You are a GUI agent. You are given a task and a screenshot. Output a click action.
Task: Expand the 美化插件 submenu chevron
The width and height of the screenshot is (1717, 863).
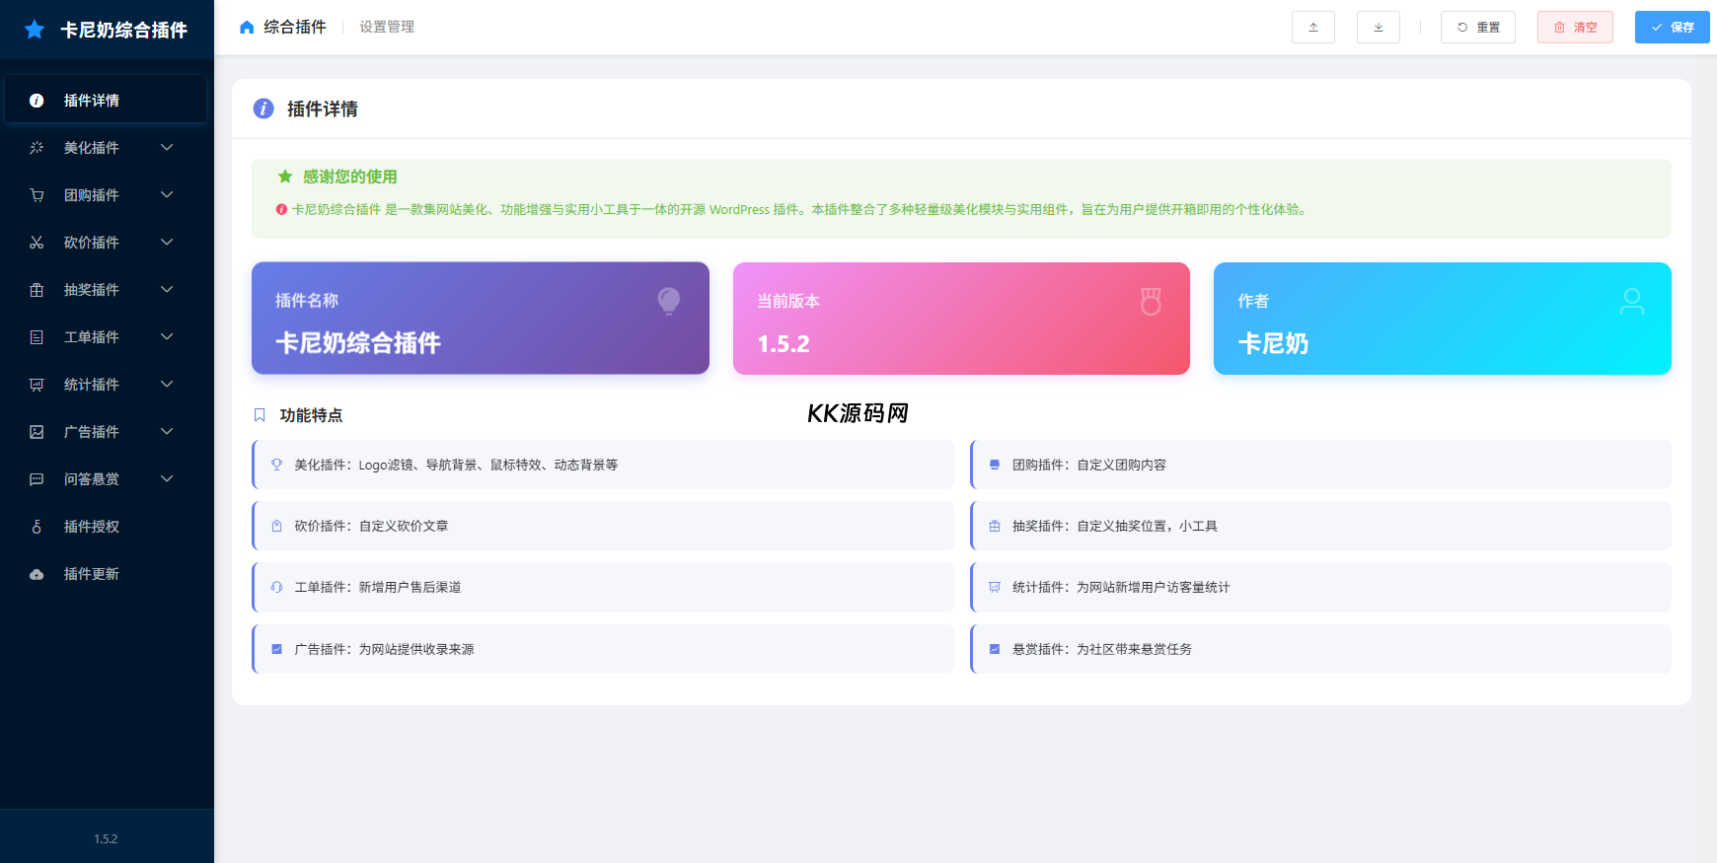[x=167, y=148]
